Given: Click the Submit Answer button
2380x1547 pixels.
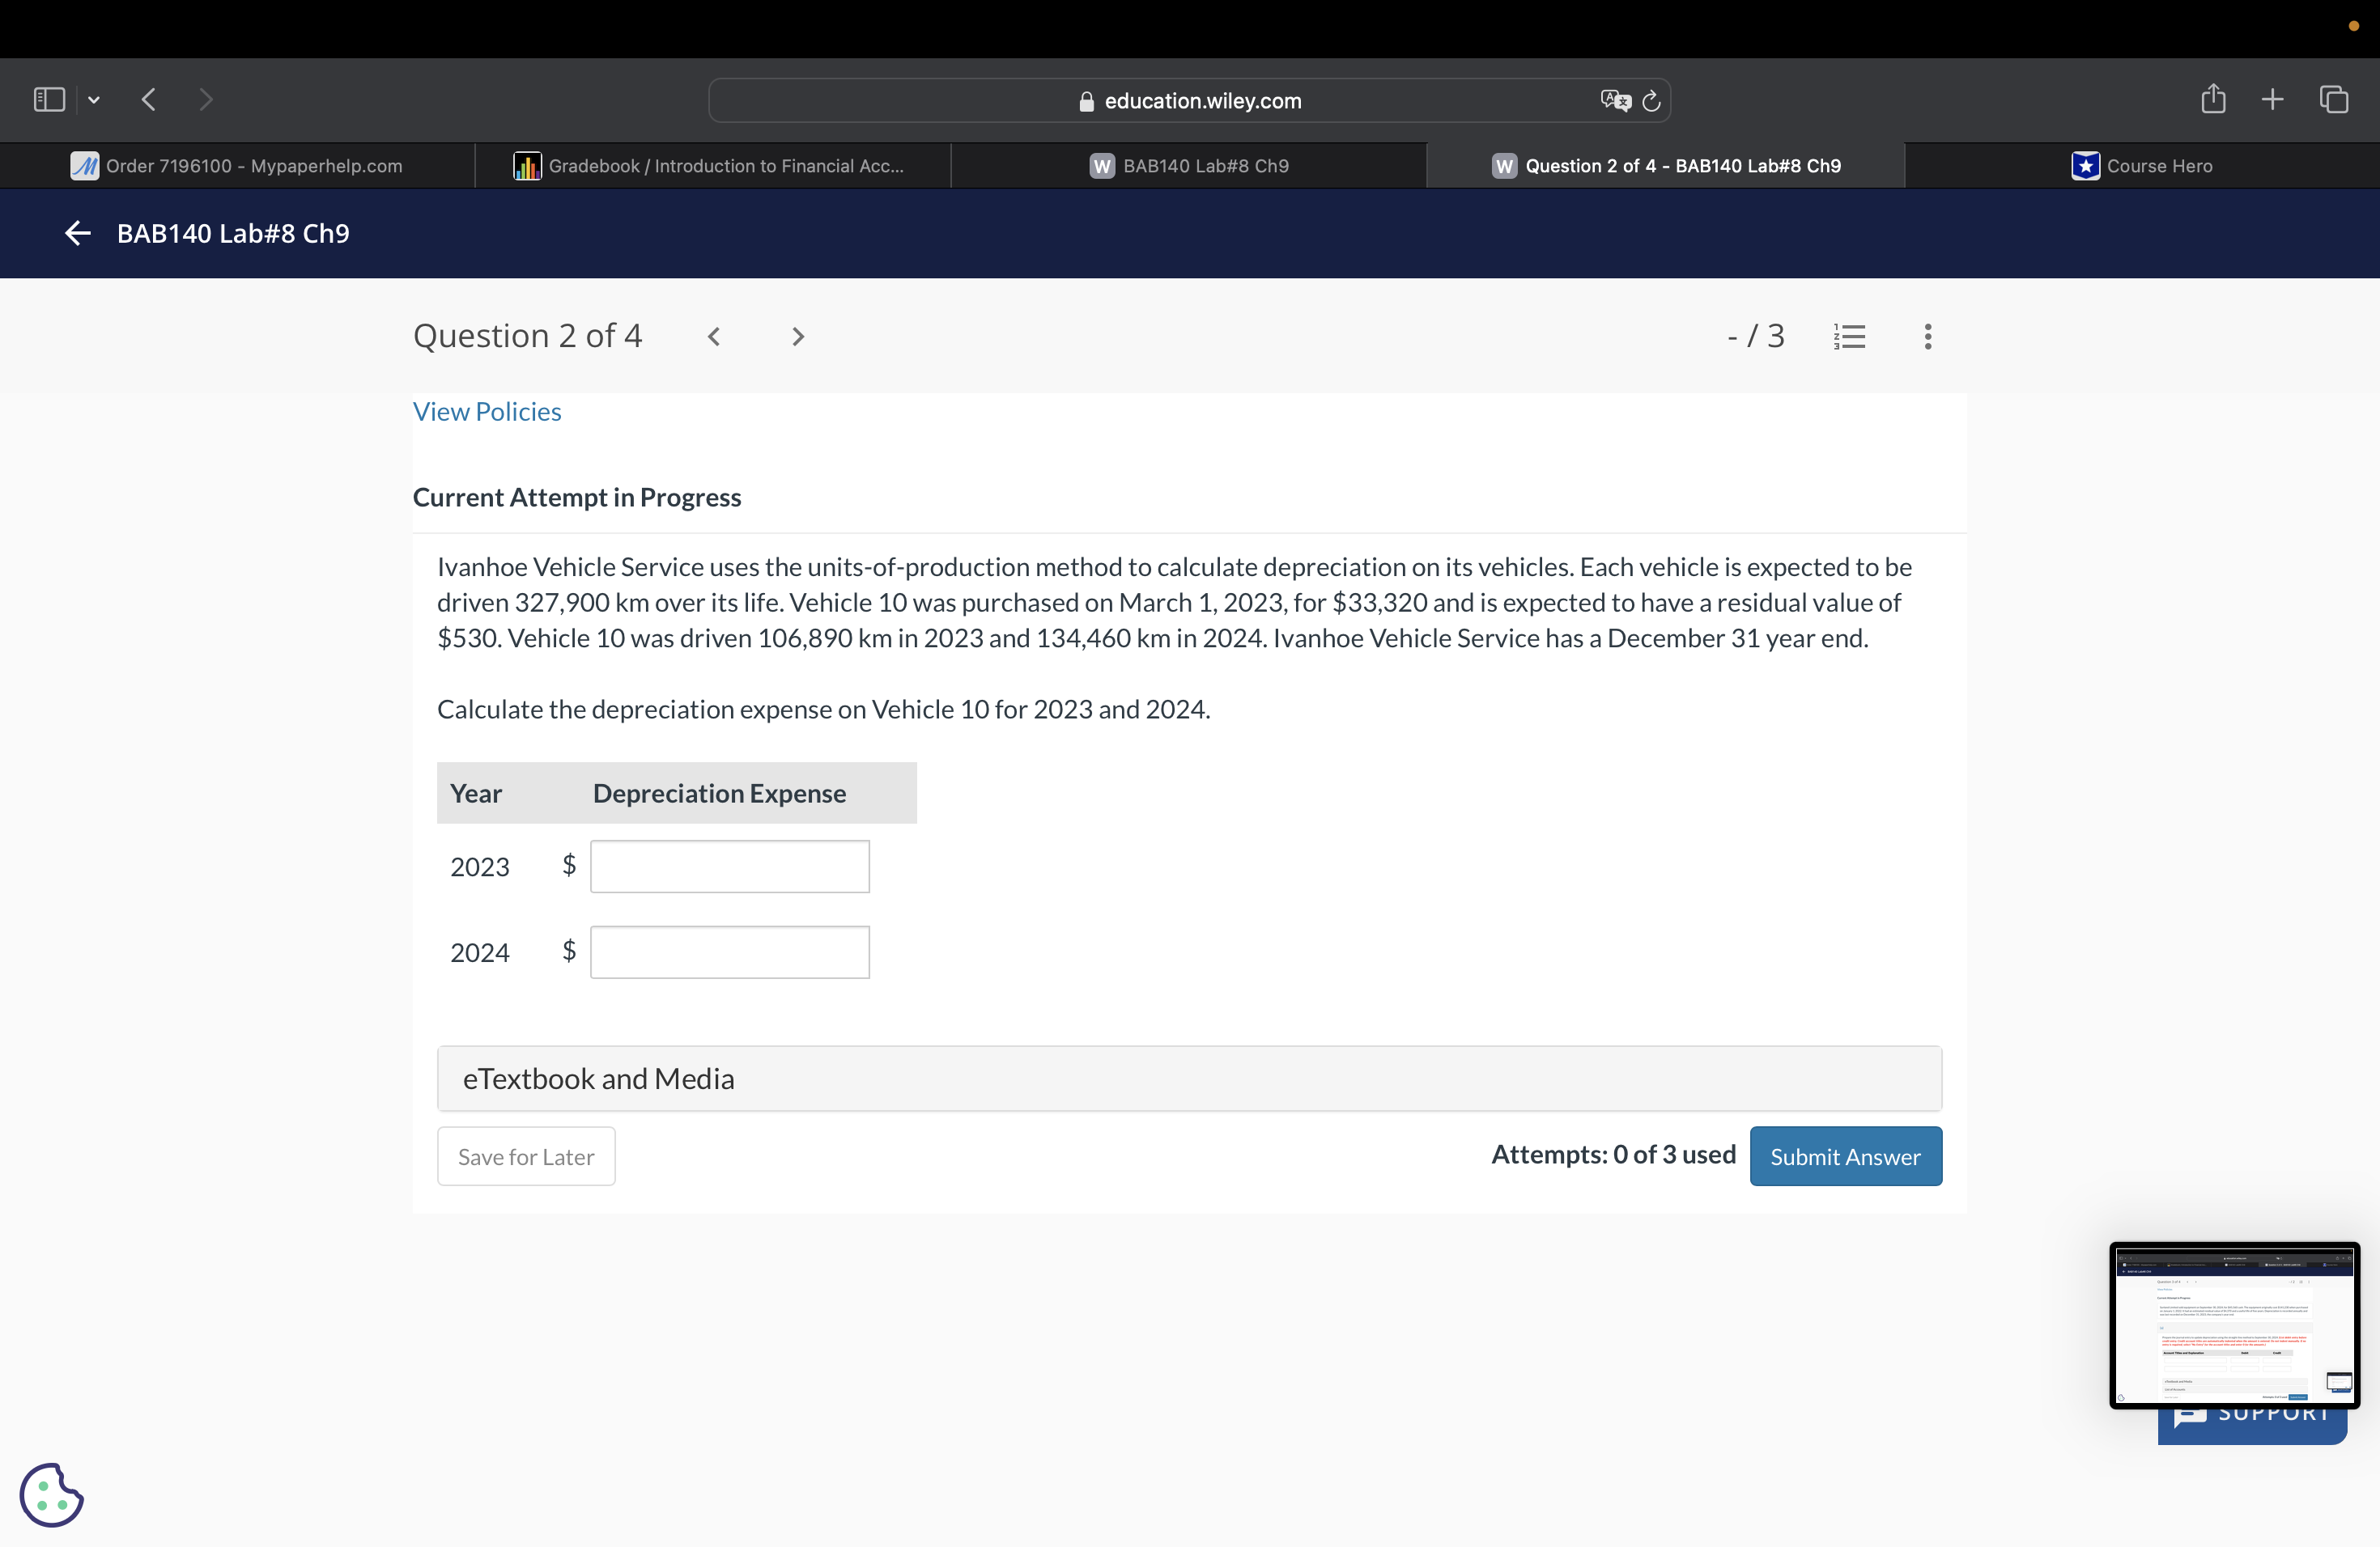Looking at the screenshot, I should [x=1844, y=1156].
